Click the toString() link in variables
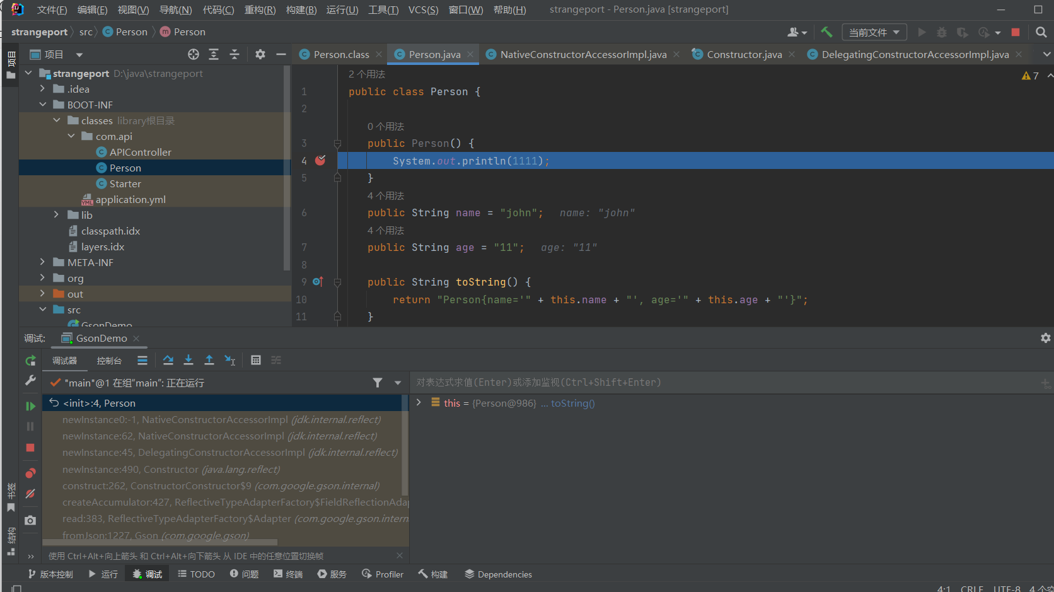Image resolution: width=1054 pixels, height=592 pixels. coord(572,403)
